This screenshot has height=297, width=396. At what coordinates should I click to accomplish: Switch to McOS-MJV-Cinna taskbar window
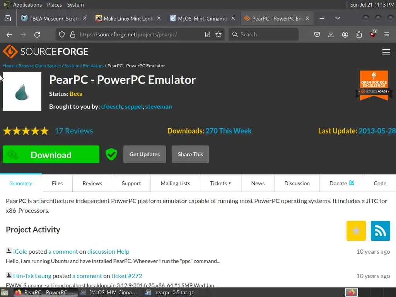109,292
